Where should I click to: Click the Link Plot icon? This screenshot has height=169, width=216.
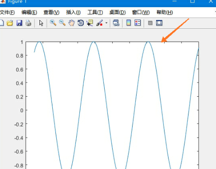tap(116, 23)
